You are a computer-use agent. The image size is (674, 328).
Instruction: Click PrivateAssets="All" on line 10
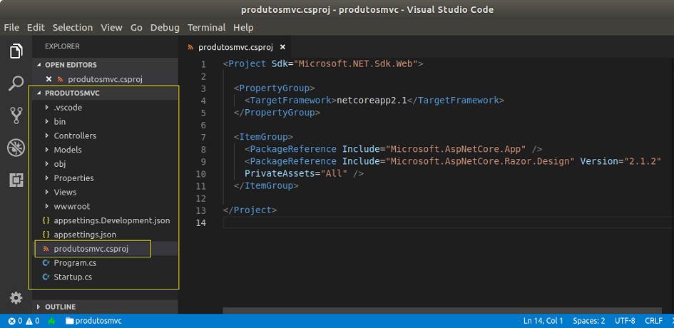296,174
